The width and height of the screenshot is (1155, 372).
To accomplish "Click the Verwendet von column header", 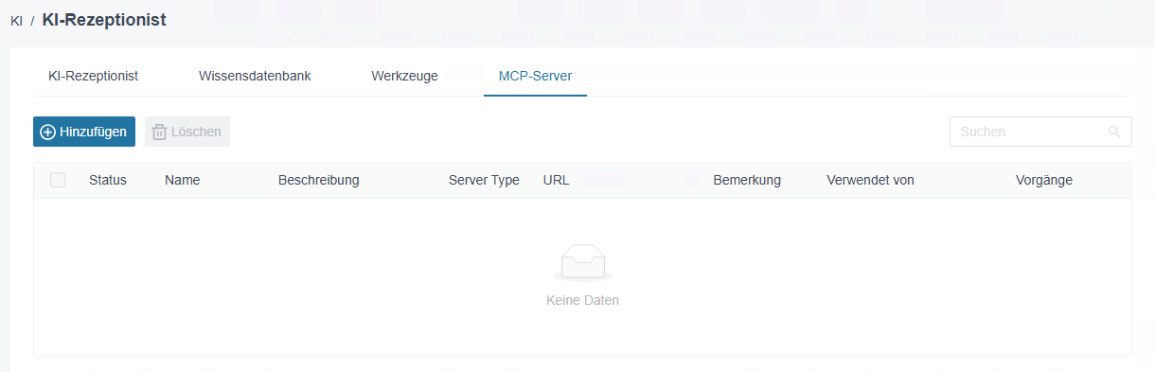I will 870,180.
